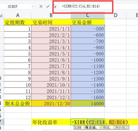Select column D header

tap(116, 15)
